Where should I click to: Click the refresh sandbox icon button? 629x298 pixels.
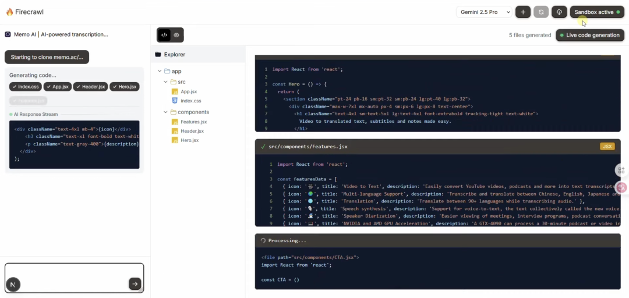tap(541, 12)
